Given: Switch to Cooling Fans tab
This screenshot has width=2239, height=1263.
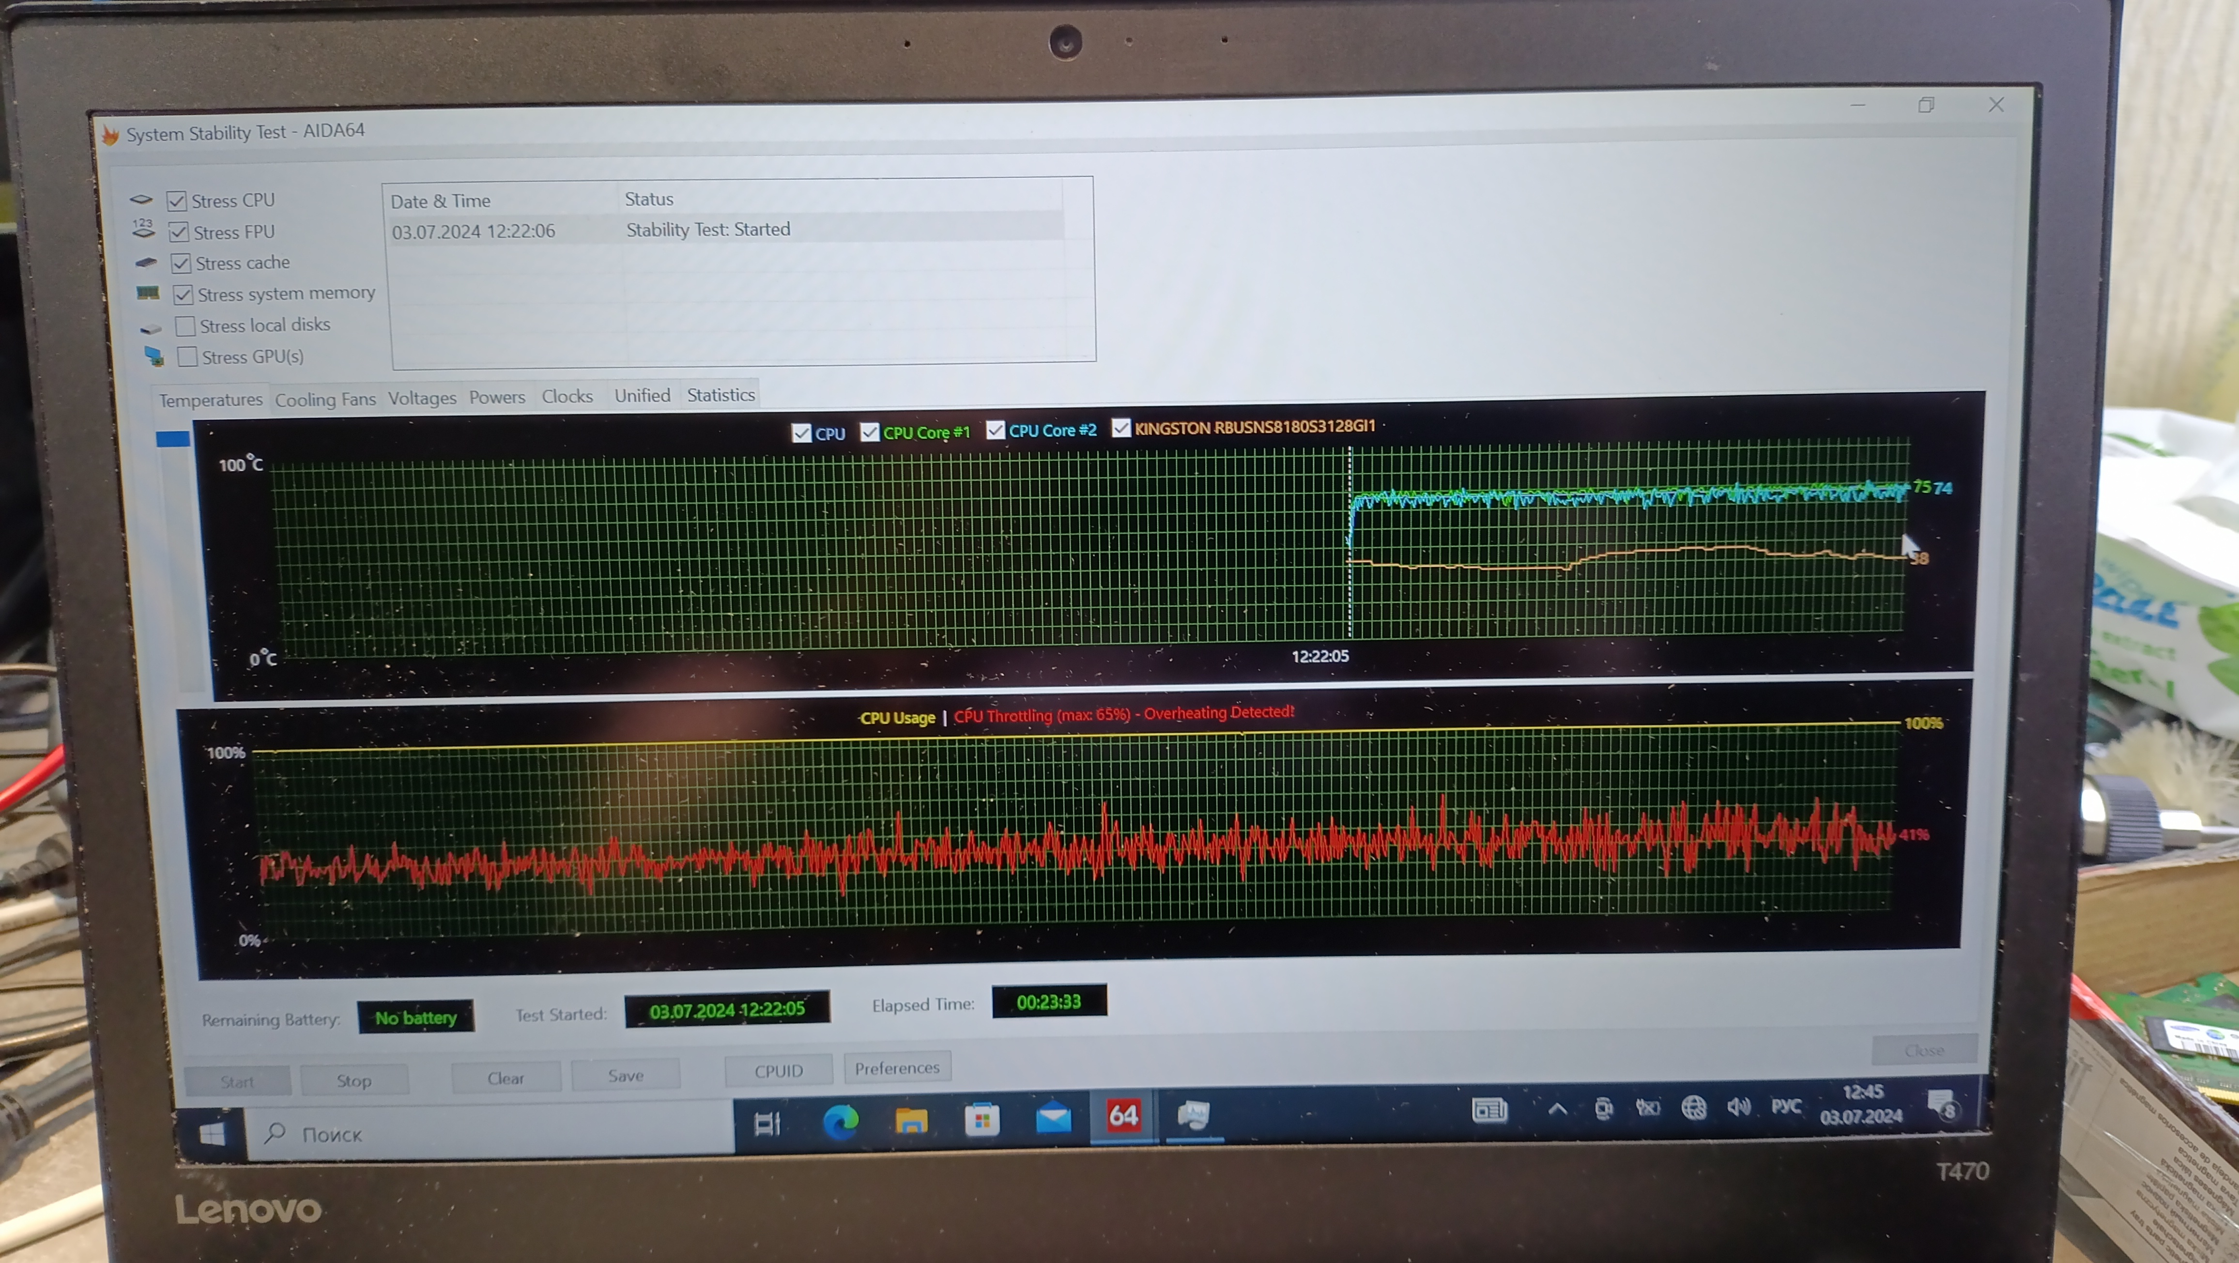Looking at the screenshot, I should coord(325,400).
